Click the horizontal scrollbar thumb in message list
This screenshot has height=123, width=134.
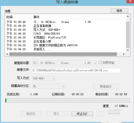[63, 54]
